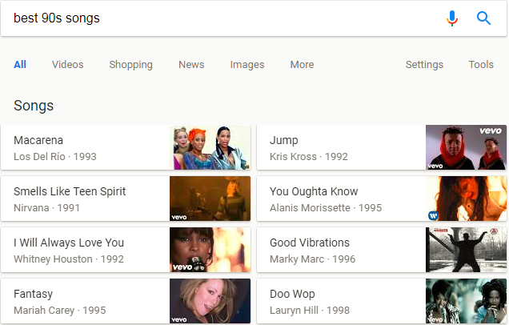Click the Macarena video thumbnail
Viewport: 509px width, 325px height.
(210, 147)
